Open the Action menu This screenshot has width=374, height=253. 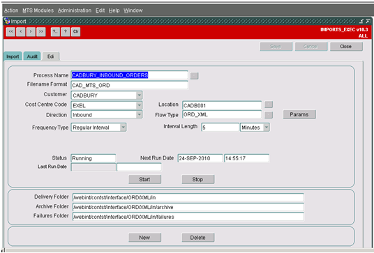click(11, 10)
